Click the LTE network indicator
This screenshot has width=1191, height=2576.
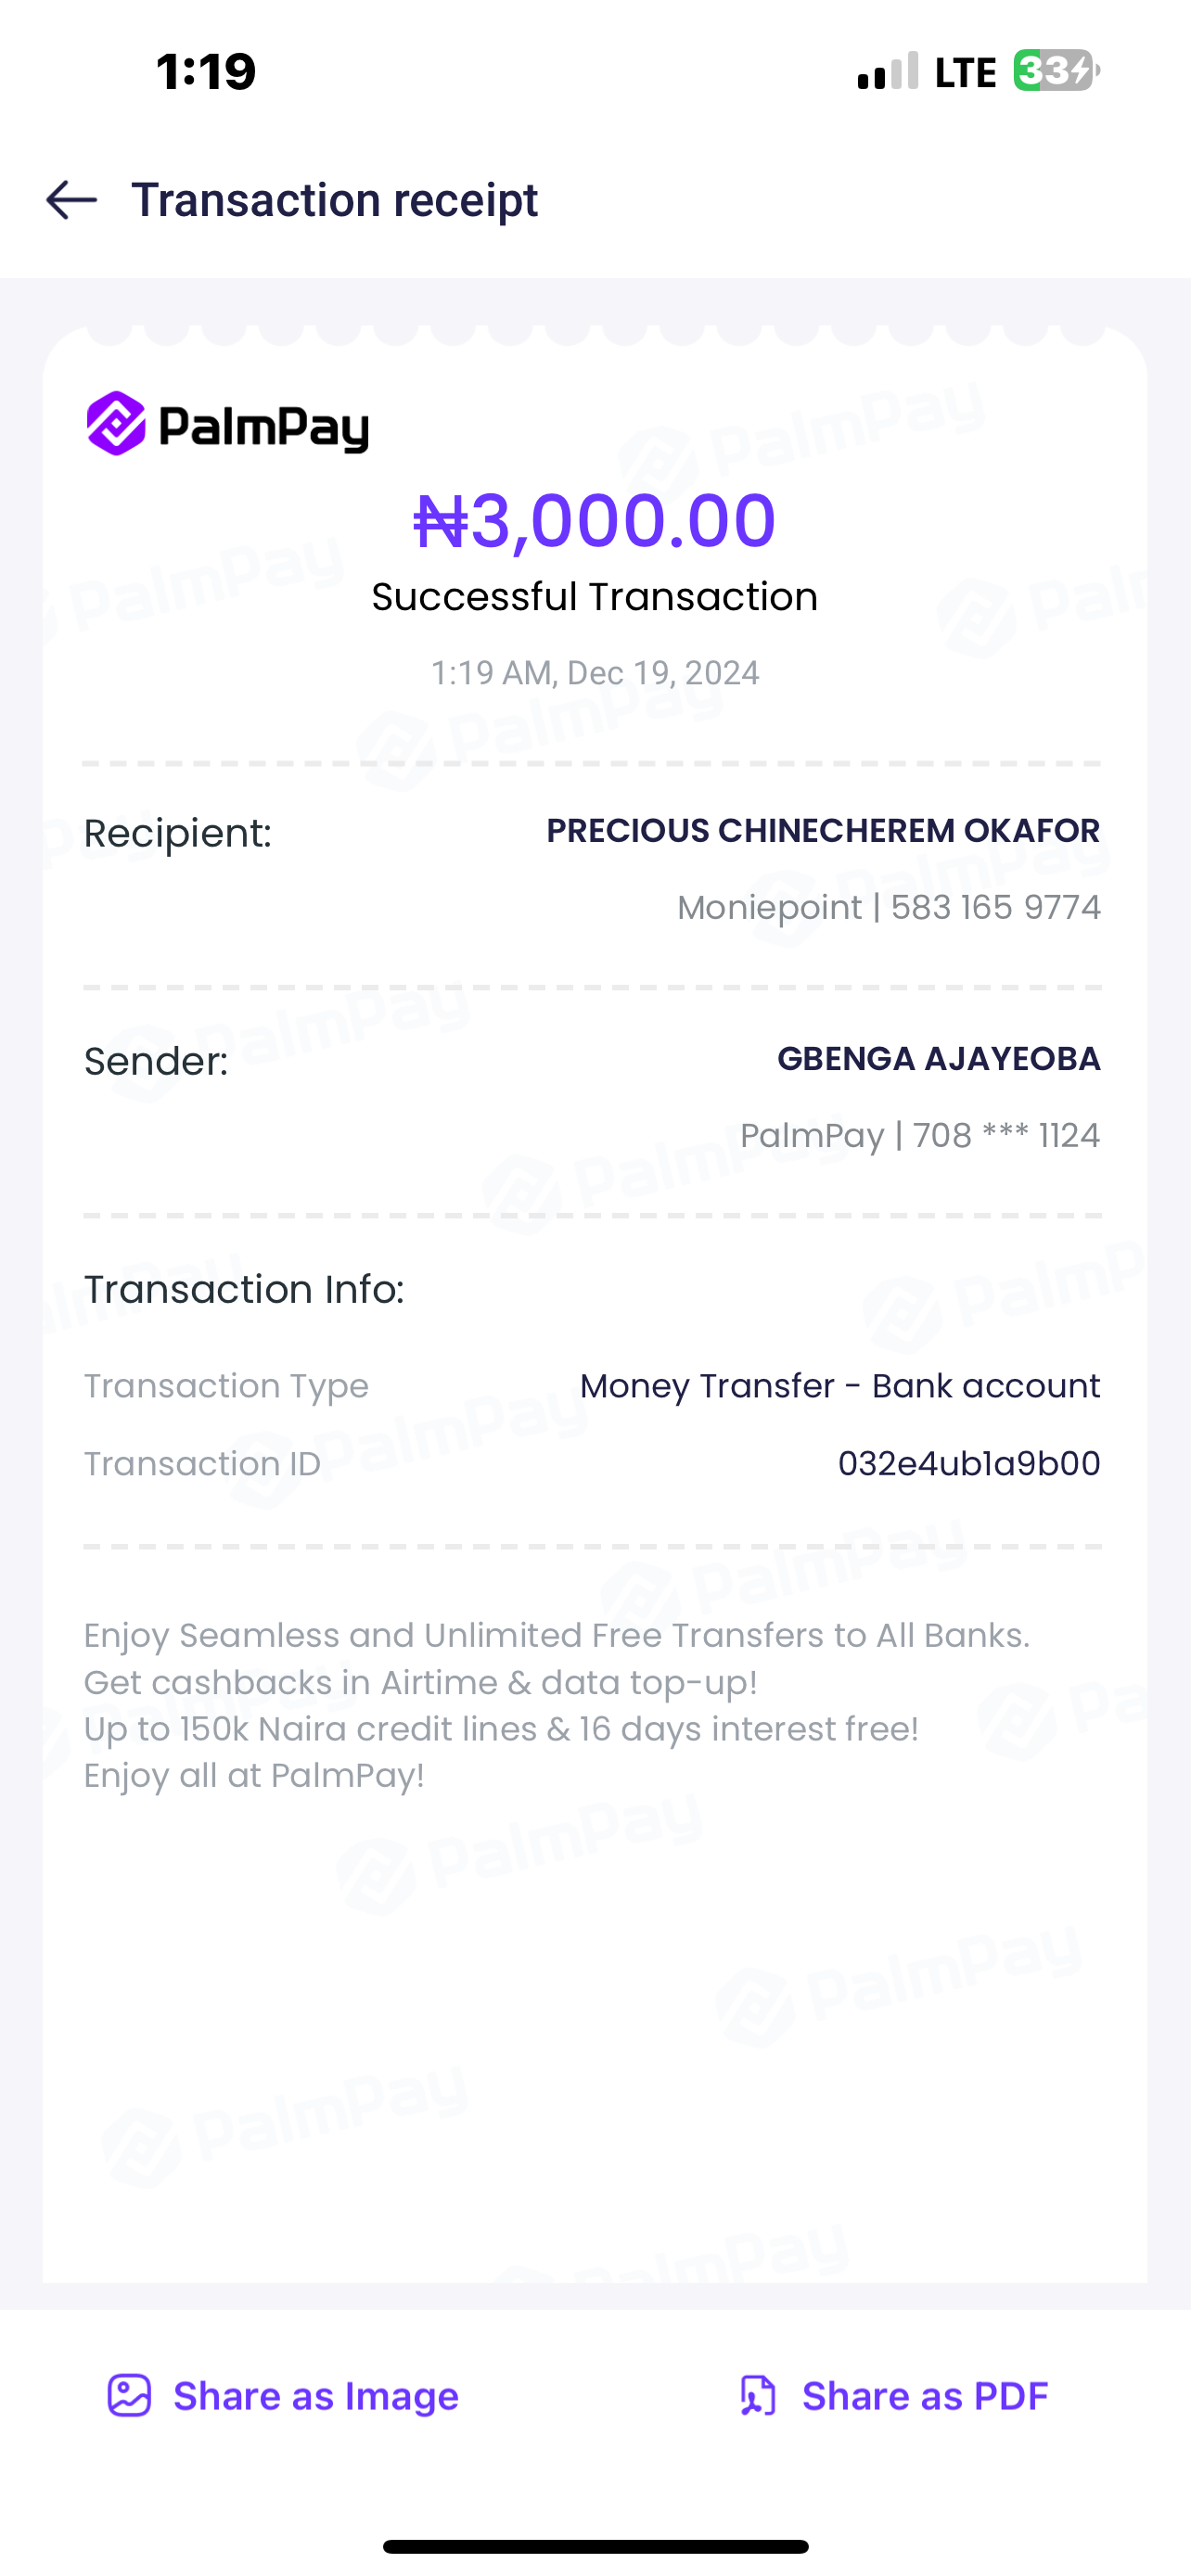[x=965, y=72]
